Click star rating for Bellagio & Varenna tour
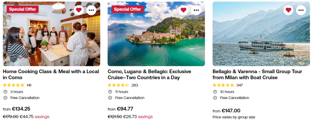The height and width of the screenshot is (121, 311). point(223,85)
